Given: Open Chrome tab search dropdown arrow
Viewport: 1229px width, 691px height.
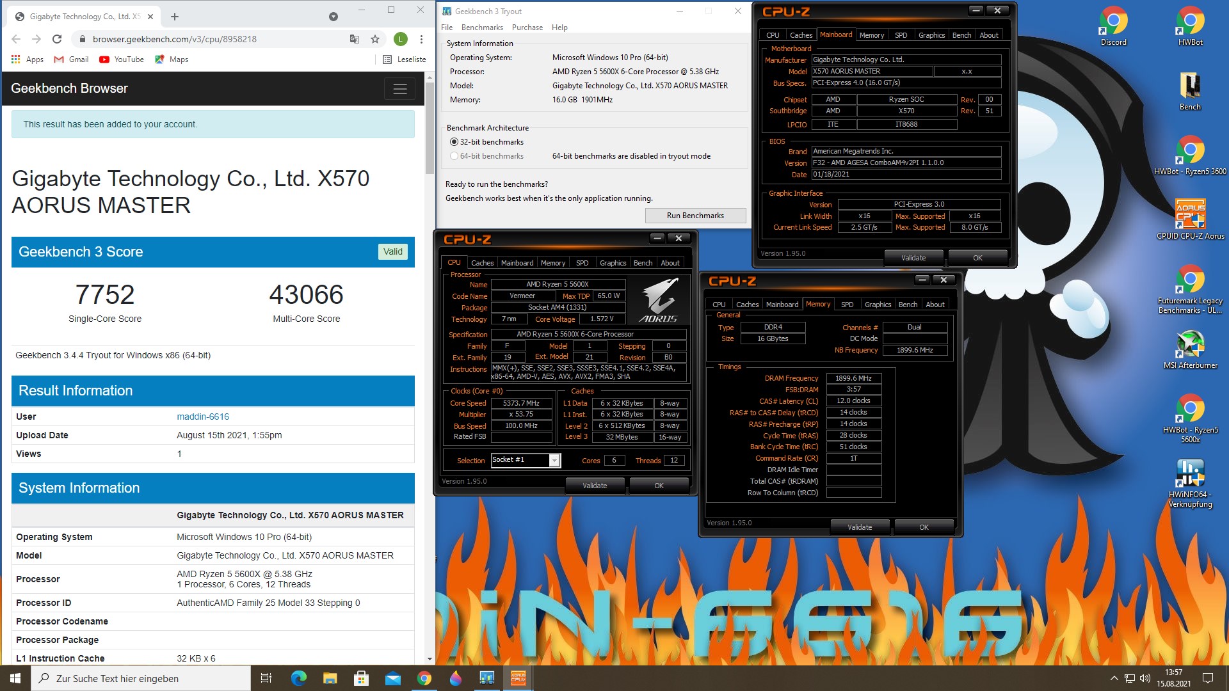Looking at the screenshot, I should tap(333, 17).
